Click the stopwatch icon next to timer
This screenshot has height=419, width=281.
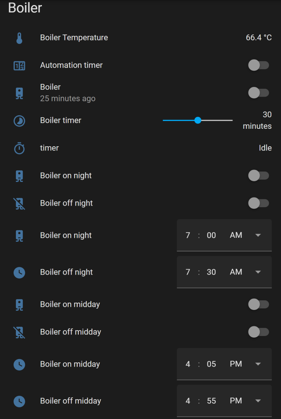pos(19,148)
